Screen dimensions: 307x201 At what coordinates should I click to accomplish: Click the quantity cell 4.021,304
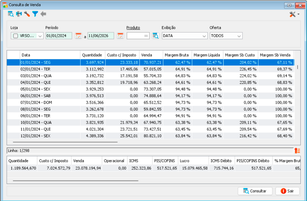pos(93,129)
